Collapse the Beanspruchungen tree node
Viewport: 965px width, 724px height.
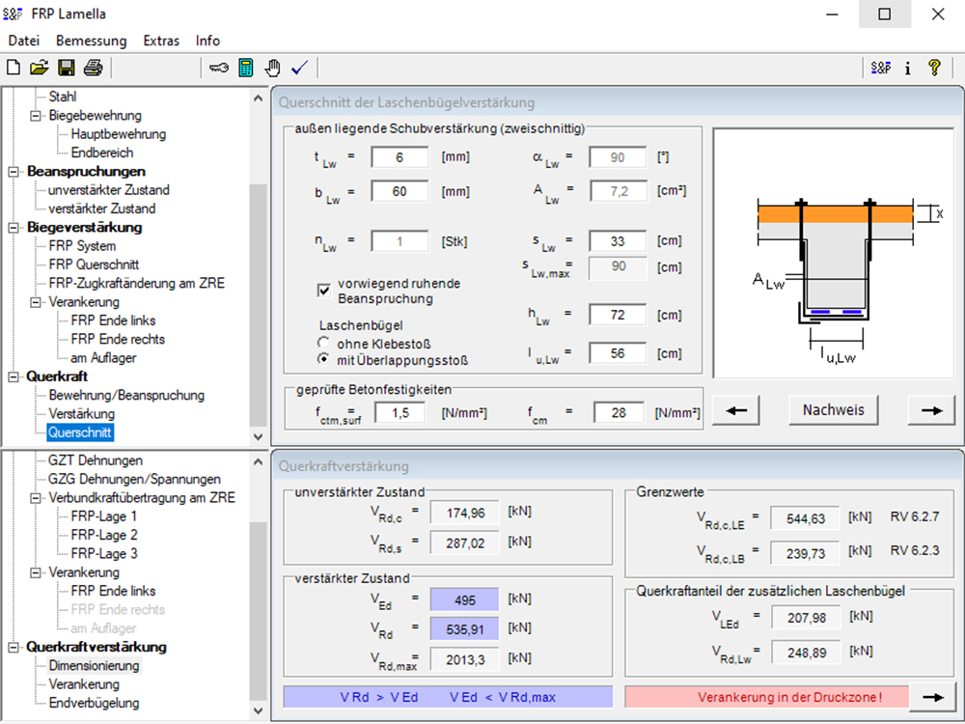(14, 172)
